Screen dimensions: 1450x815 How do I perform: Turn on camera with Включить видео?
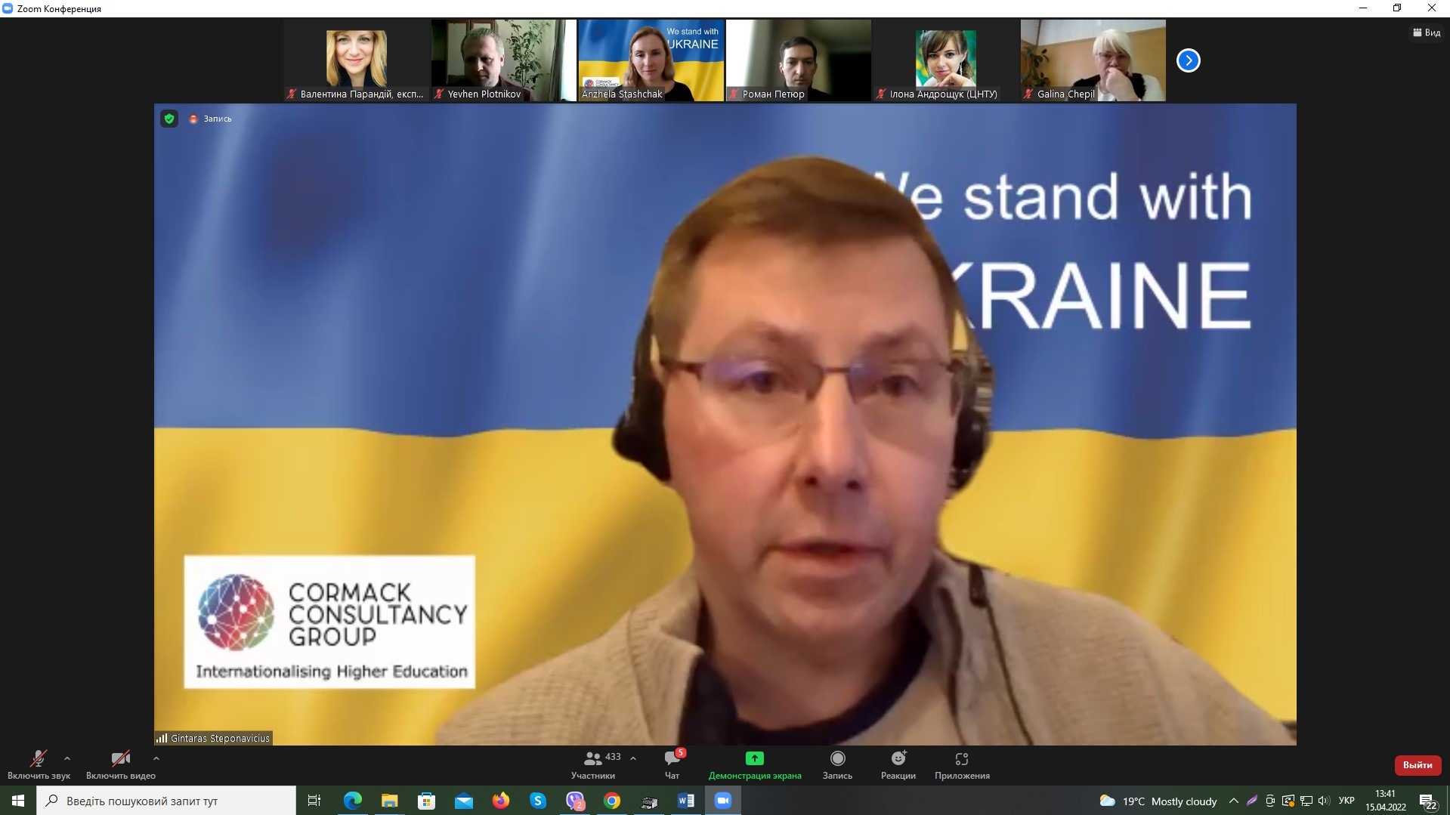click(121, 765)
